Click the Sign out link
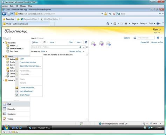This screenshot has width=166, height=135. tap(157, 33)
